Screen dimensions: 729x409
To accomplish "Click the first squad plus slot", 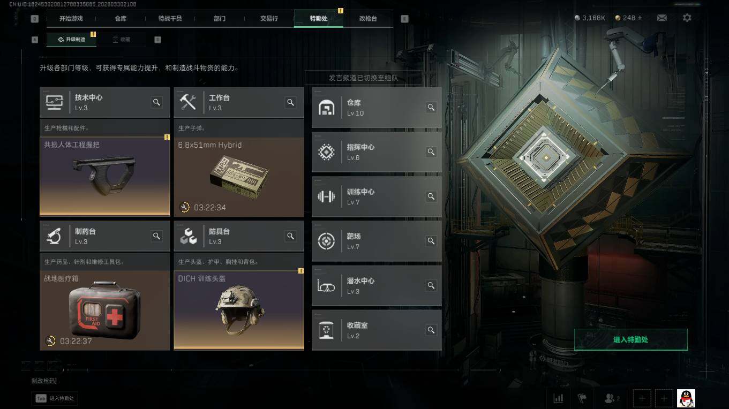I will tap(642, 398).
